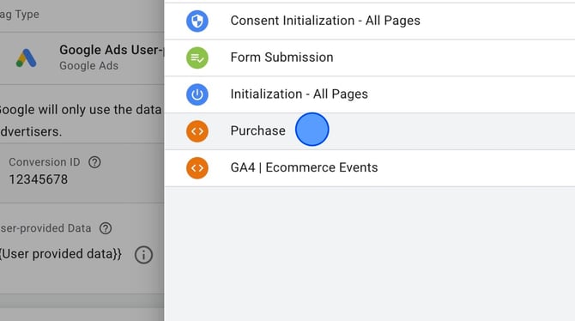This screenshot has width=575, height=321.
Task: Click the Google Ads logo icon
Action: coord(26,58)
